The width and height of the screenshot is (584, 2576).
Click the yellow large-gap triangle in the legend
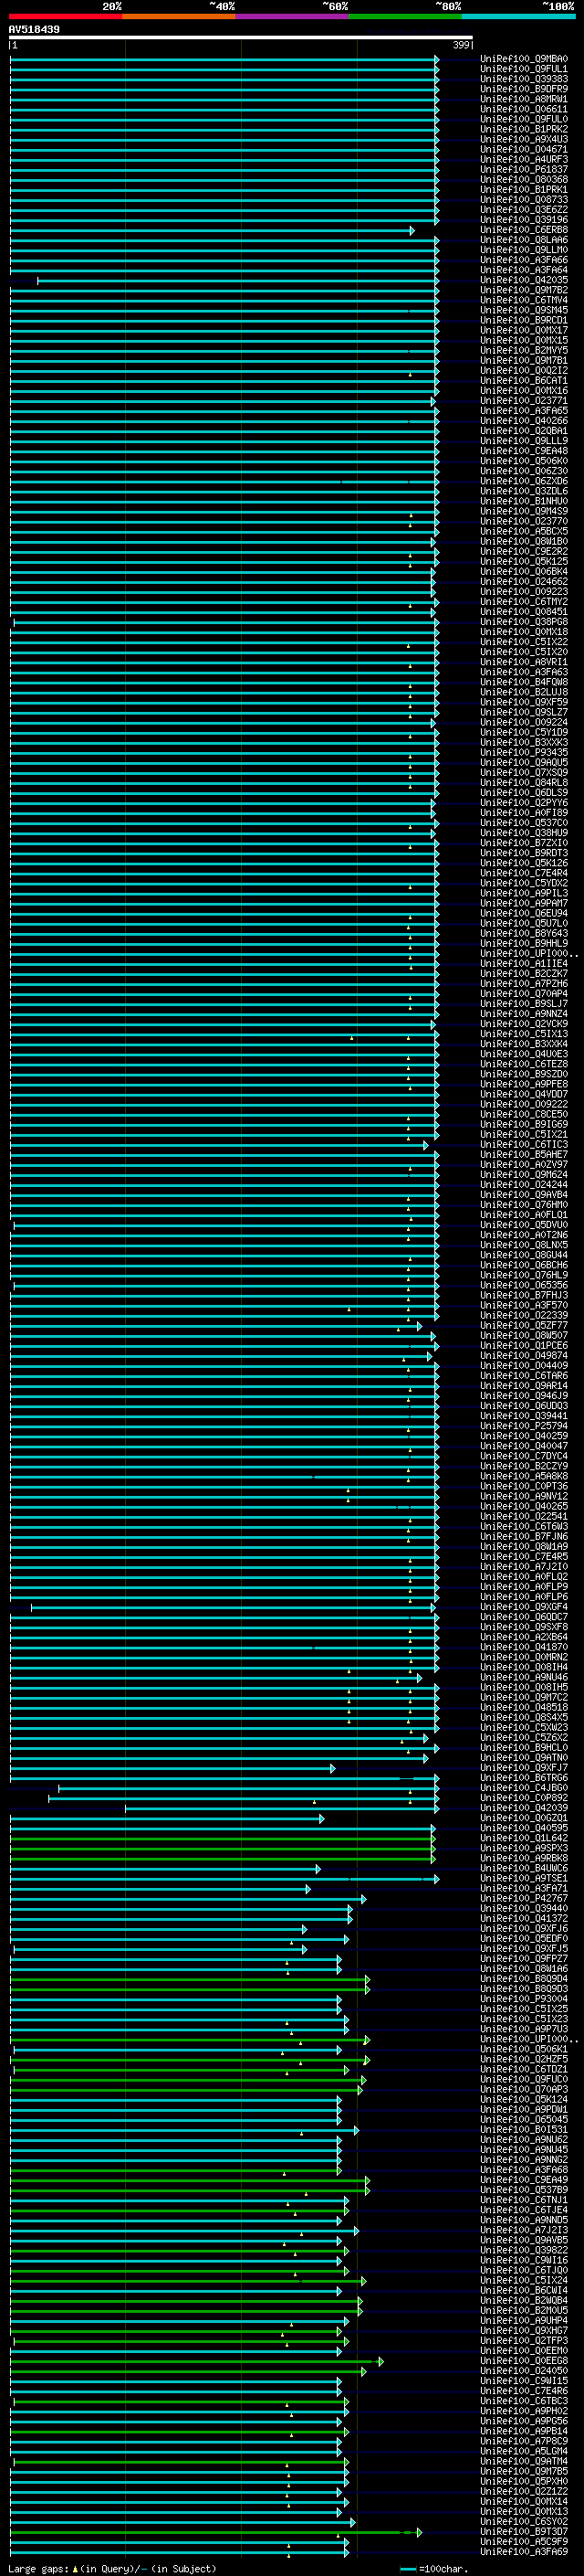75,2569
